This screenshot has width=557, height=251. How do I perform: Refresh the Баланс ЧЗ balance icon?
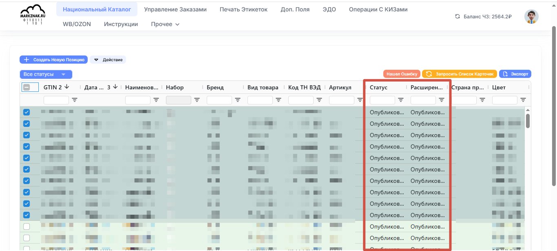(x=458, y=17)
